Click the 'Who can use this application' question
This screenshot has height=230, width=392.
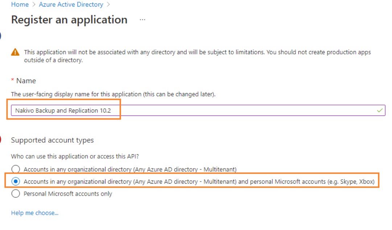pyautogui.click(x=75, y=156)
